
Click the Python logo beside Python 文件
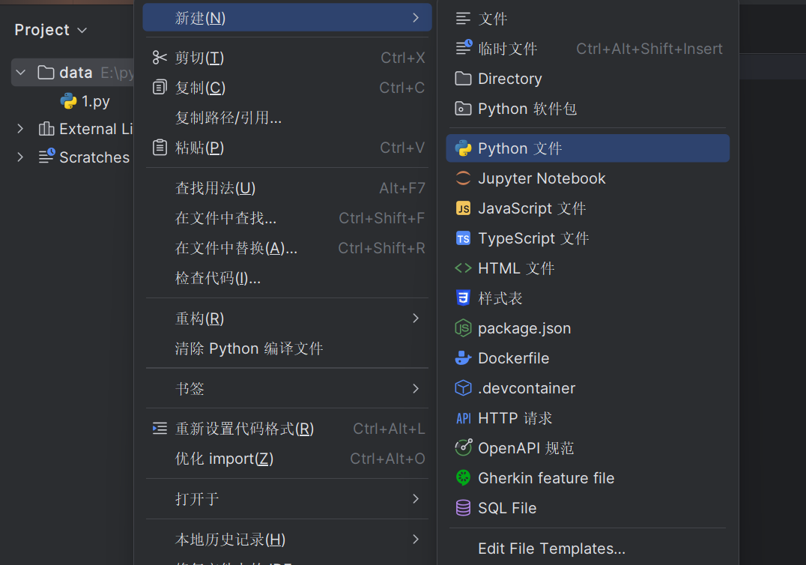[x=463, y=148]
